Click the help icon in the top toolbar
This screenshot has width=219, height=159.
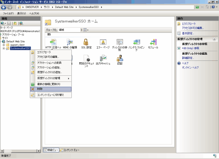point(213,7)
